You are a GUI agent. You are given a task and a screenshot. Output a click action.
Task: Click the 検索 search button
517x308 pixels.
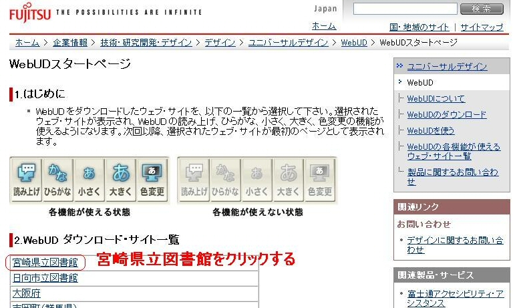coord(482,9)
